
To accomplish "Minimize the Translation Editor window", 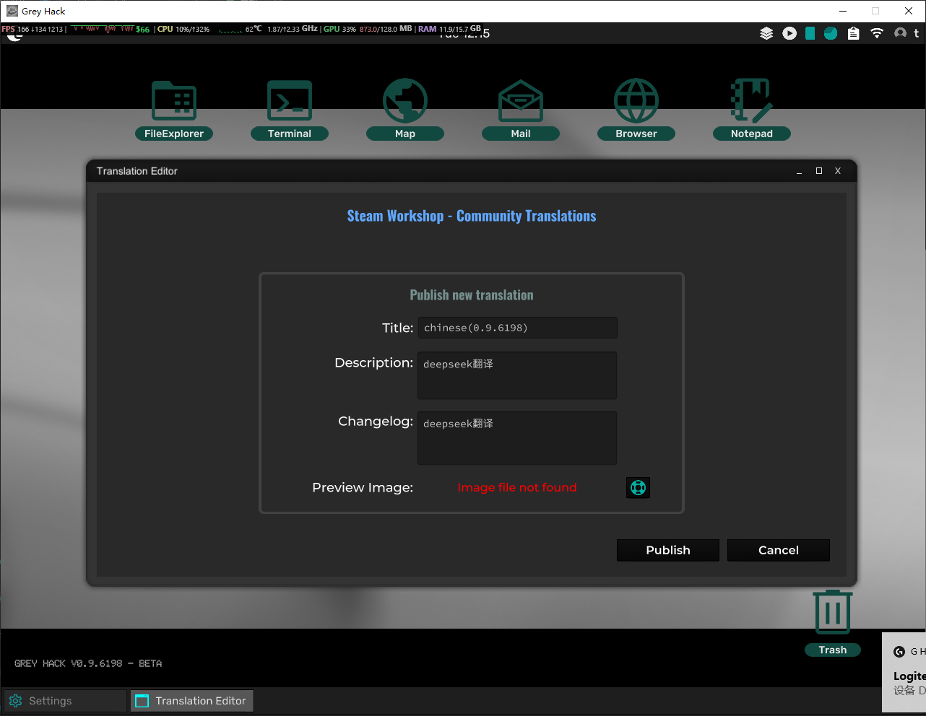I will 799,171.
